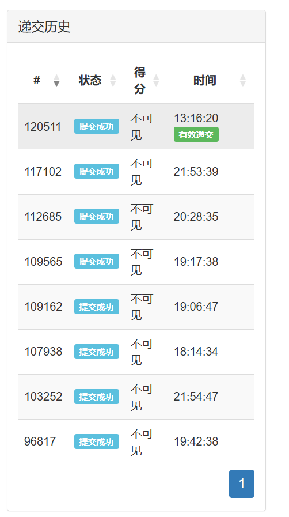Click 提交成功 badge for submission 109162
The image size is (289, 517).
click(x=97, y=307)
